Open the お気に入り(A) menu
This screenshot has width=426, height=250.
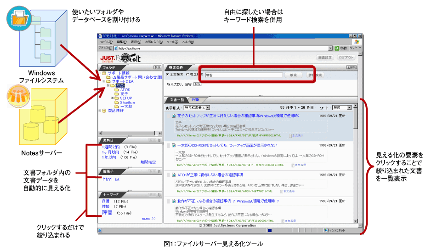coord(154,42)
